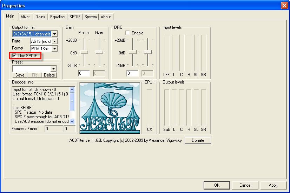Expand the Preset dropdown

tap(53, 68)
